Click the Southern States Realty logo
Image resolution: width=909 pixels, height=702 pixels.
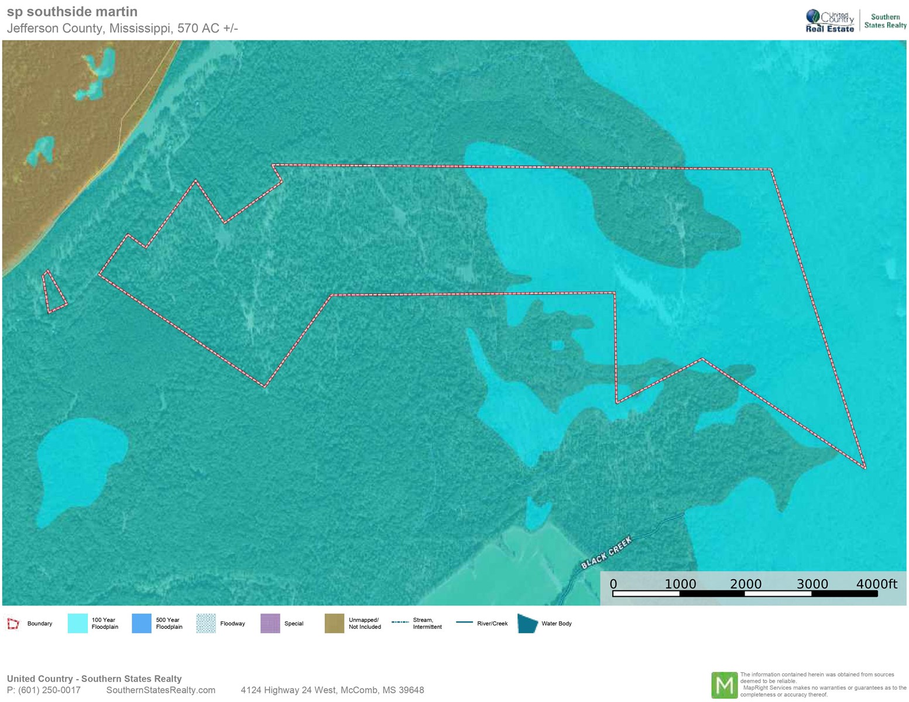(885, 21)
